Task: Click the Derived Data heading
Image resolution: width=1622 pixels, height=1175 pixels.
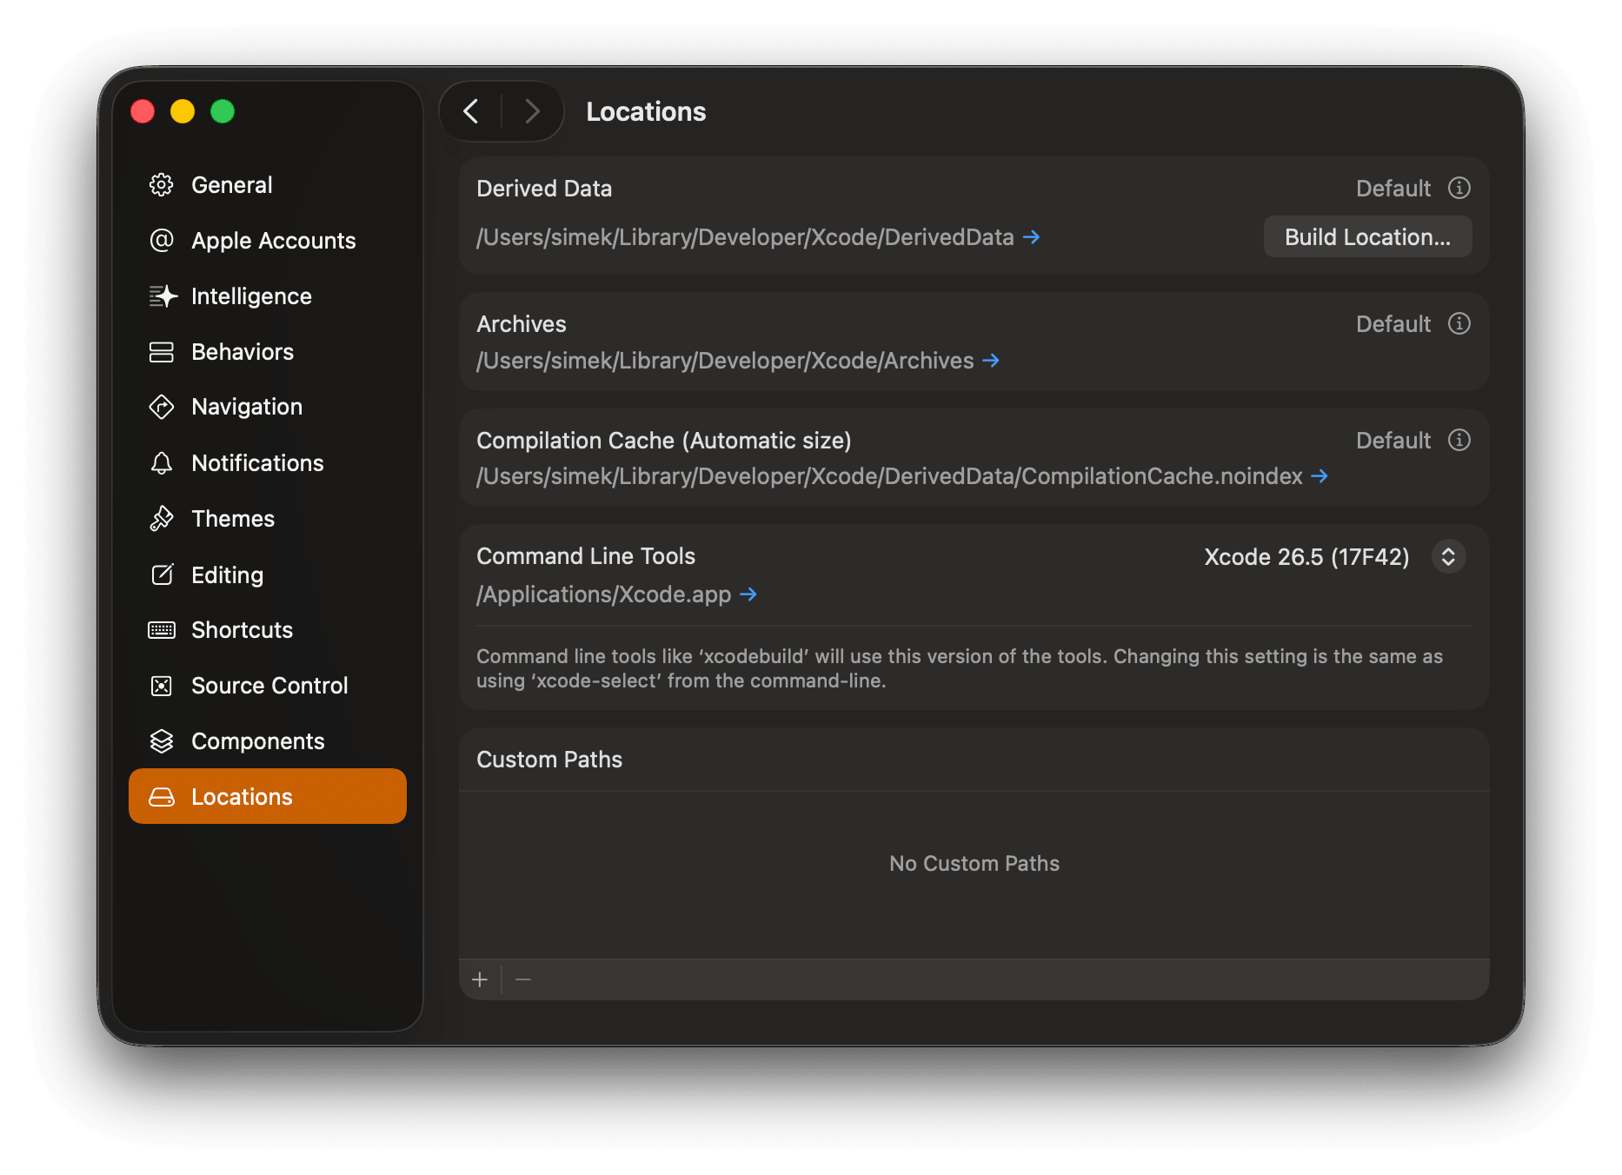Action: coord(544,189)
